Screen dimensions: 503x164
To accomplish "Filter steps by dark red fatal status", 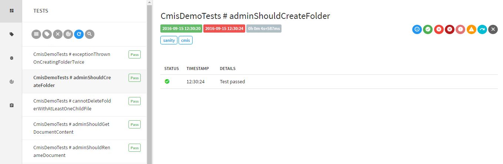I will (x=450, y=29).
